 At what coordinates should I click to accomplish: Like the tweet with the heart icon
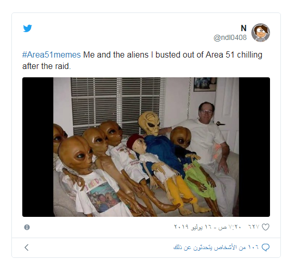pyautogui.click(x=265, y=227)
